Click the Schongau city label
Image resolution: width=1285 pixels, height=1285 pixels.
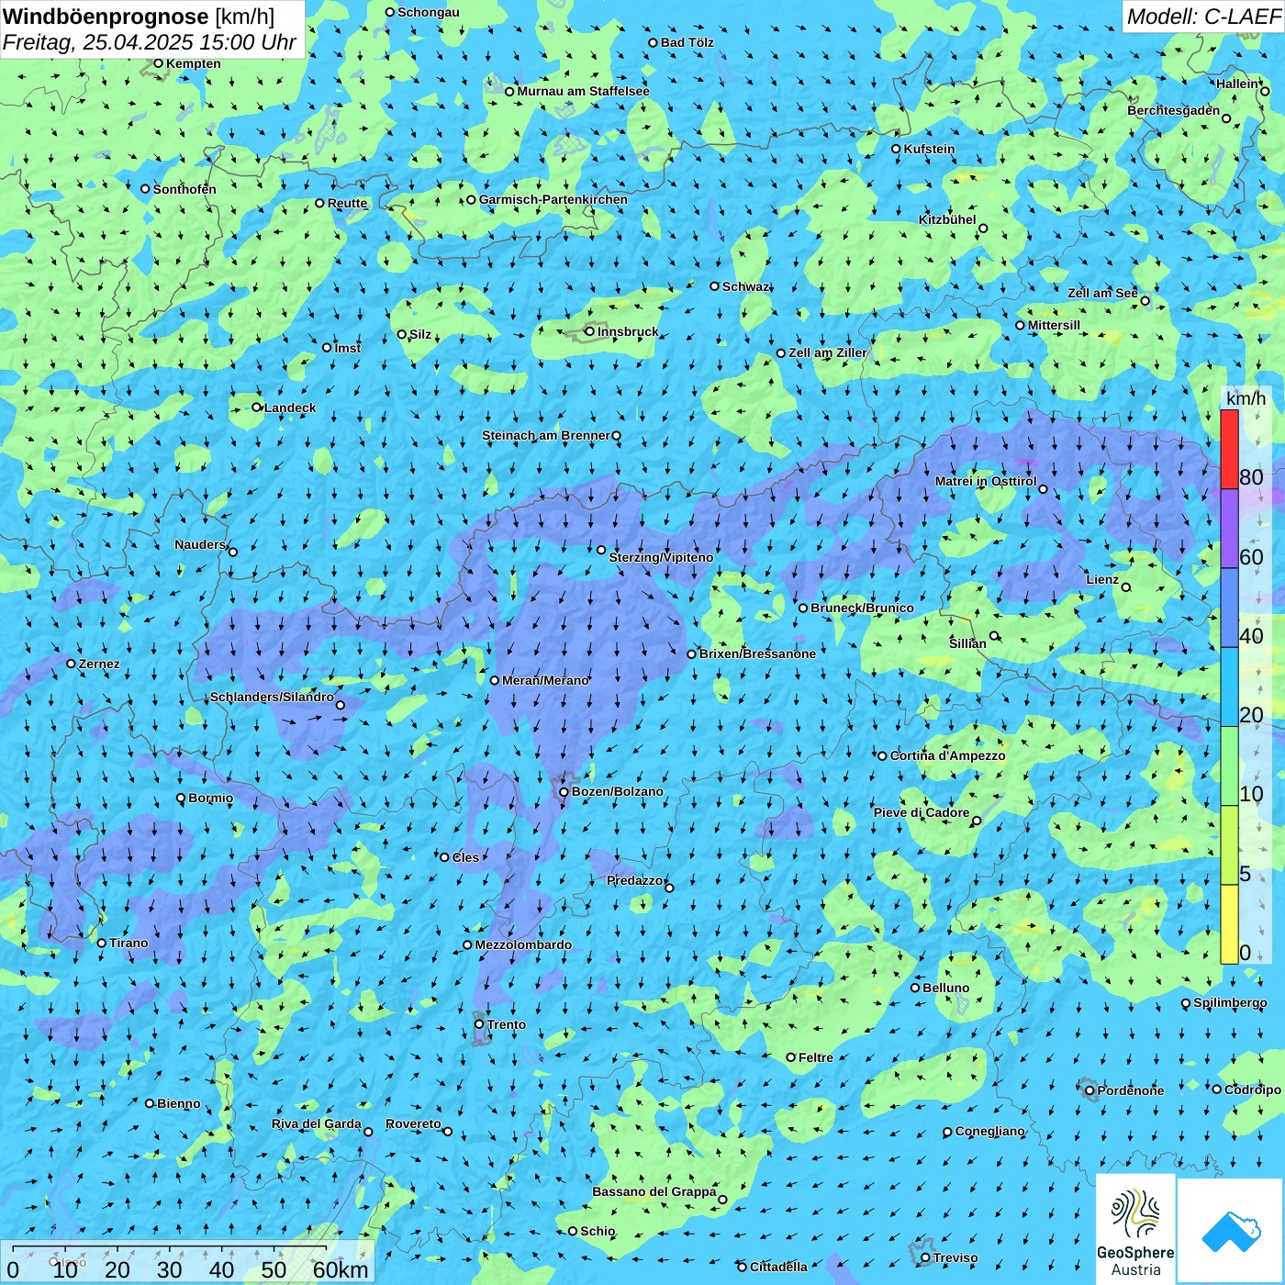[428, 13]
